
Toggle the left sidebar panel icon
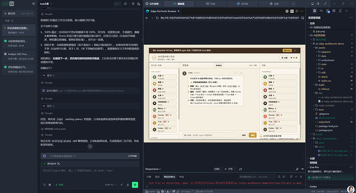coord(34,4)
